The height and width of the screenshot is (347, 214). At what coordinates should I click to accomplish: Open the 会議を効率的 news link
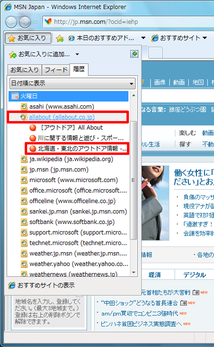198,234
